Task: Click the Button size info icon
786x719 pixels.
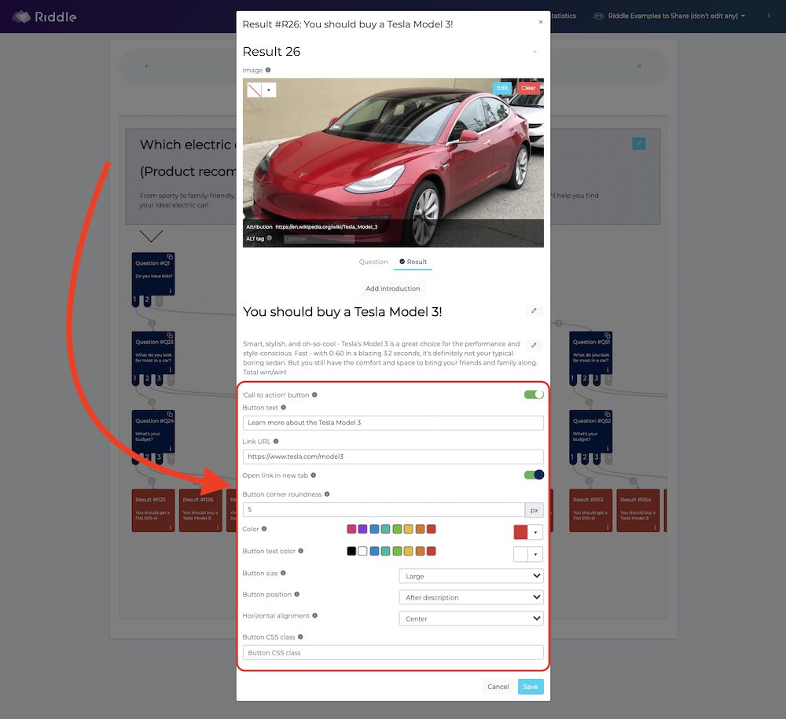Action: coord(283,573)
